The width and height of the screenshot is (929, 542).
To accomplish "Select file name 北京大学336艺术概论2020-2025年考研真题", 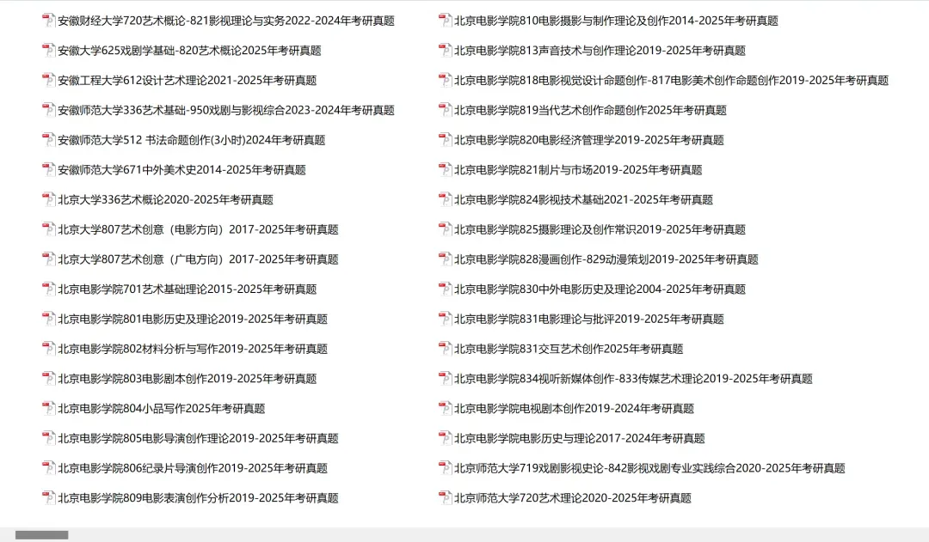I will 165,199.
